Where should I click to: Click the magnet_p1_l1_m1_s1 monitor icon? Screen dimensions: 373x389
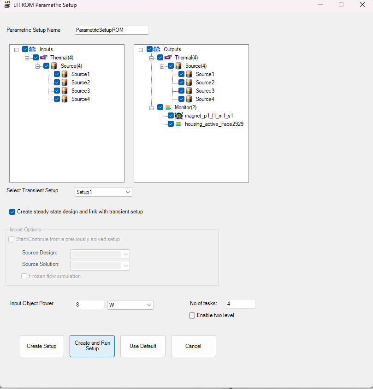(178, 116)
